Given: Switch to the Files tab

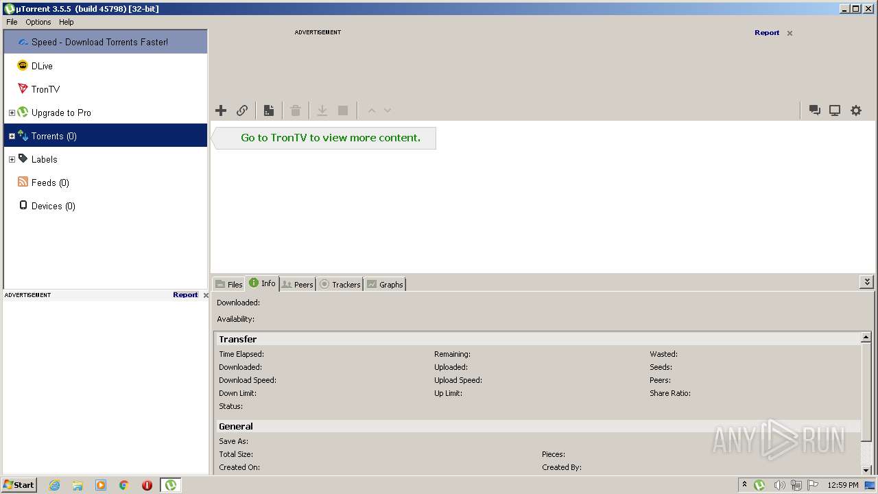Looking at the screenshot, I should click(229, 284).
